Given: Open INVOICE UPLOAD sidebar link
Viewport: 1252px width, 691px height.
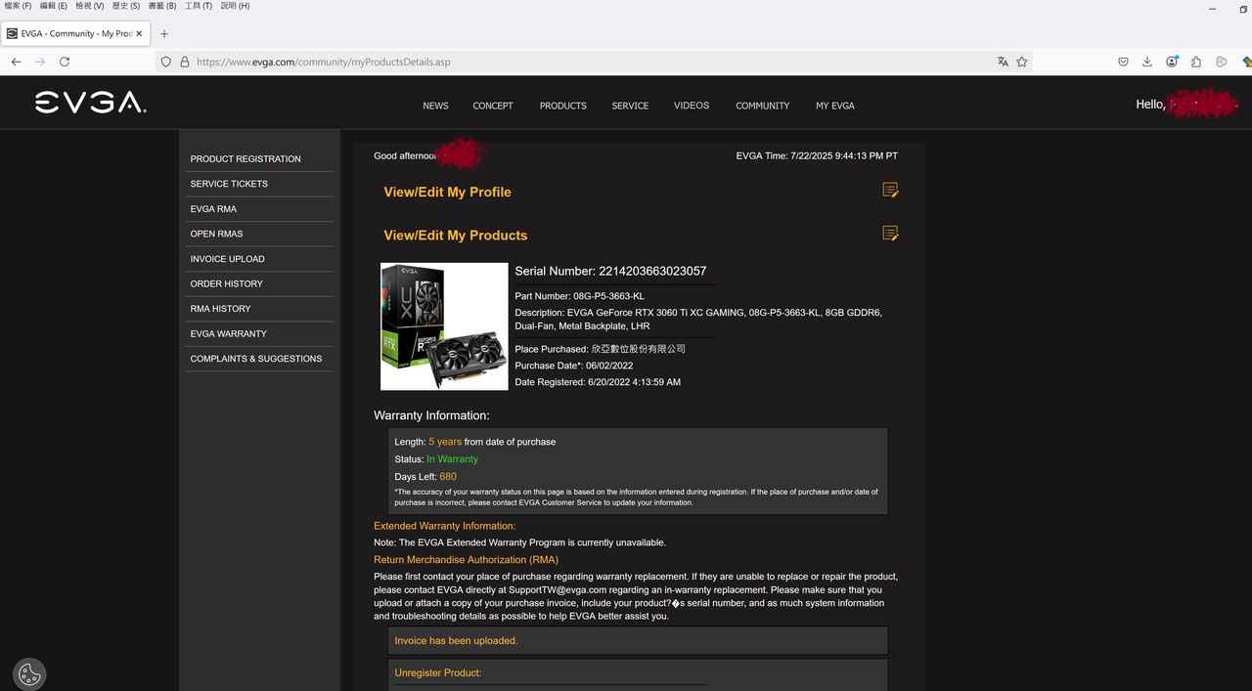Looking at the screenshot, I should pyautogui.click(x=227, y=259).
